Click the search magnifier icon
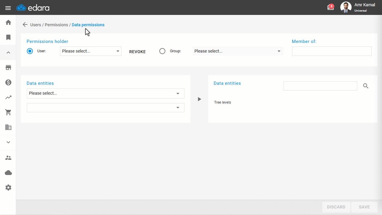This screenshot has height=215, width=382. pos(366,86)
